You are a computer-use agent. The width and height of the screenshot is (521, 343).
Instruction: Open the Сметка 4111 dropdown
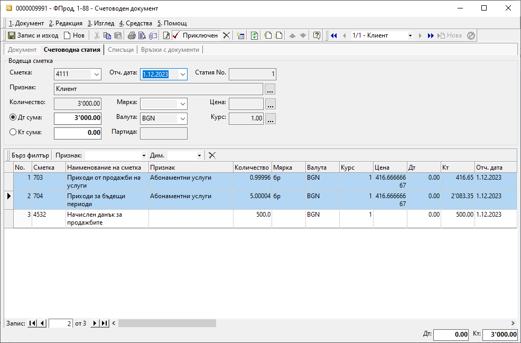(x=96, y=75)
